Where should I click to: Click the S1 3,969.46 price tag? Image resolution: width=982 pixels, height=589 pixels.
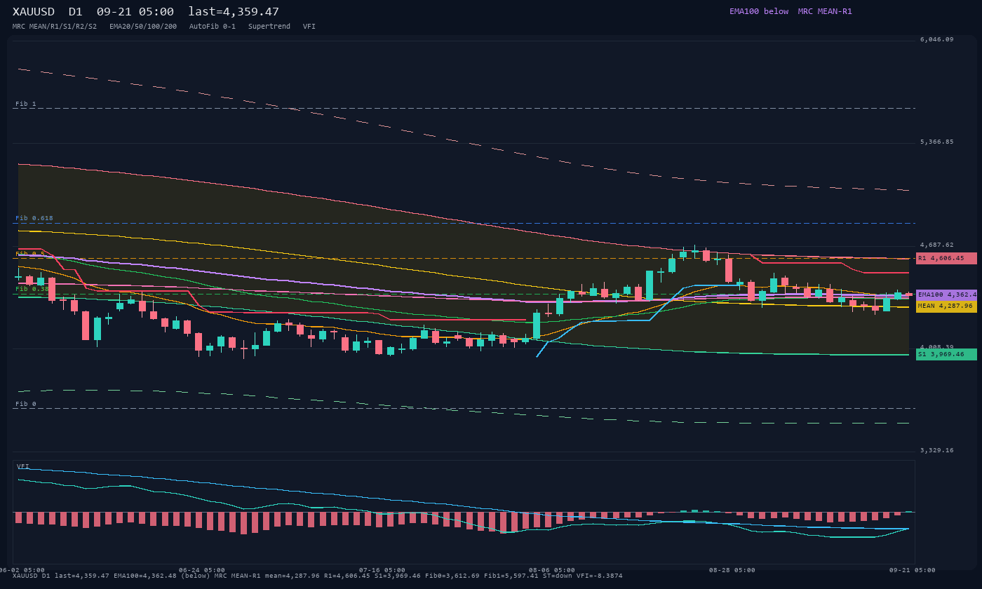click(x=946, y=355)
